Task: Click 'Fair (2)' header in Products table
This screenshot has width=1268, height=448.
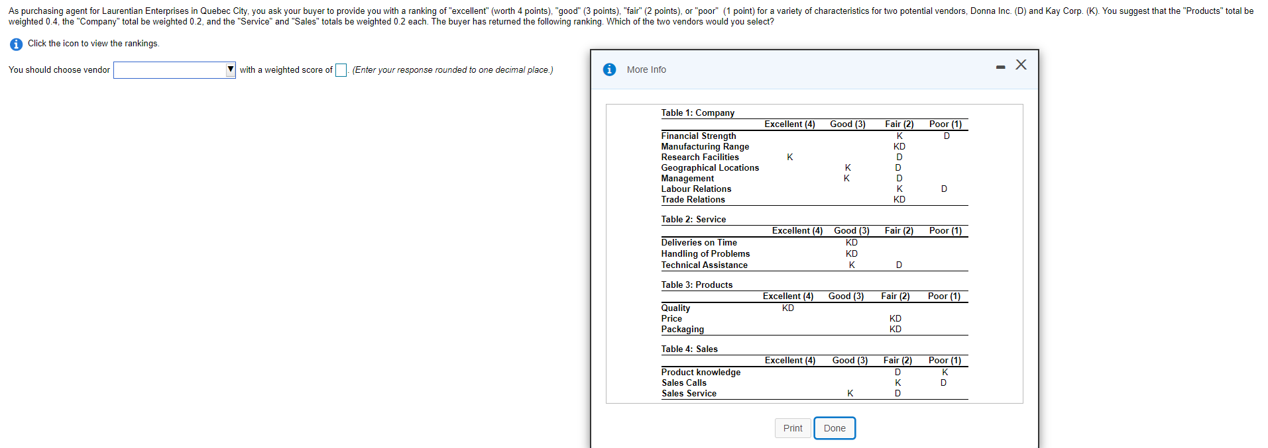Action: click(895, 296)
